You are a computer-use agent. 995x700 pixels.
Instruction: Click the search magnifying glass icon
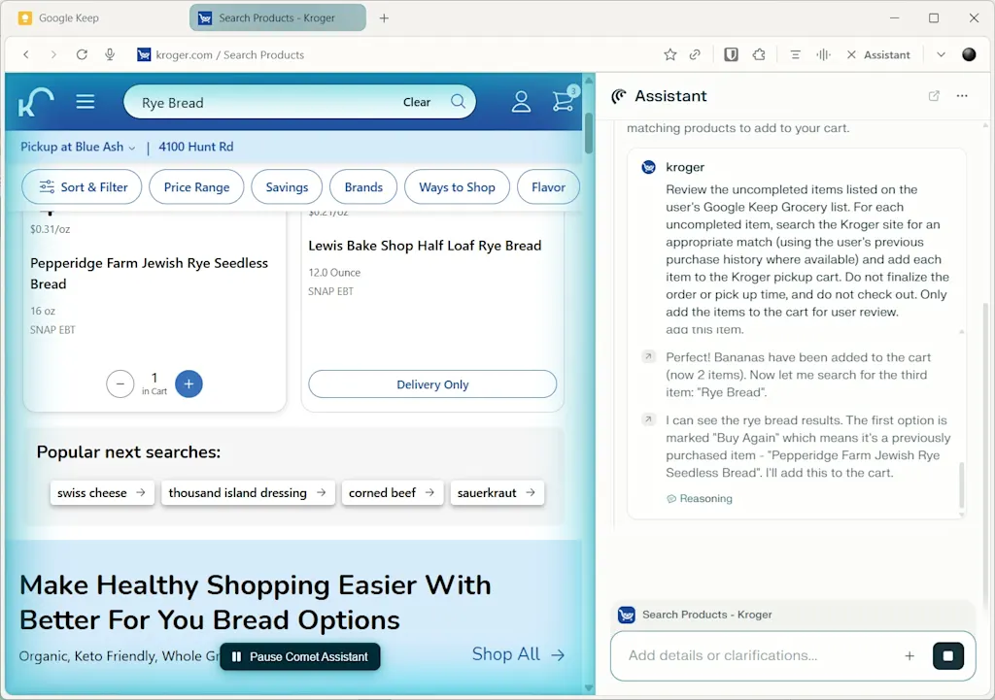click(457, 101)
